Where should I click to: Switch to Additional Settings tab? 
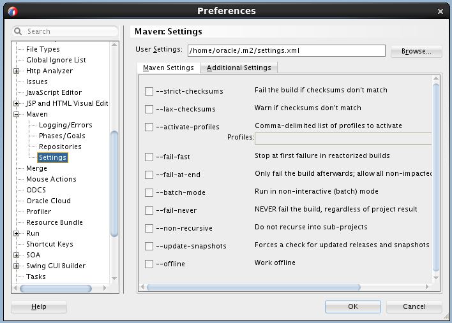(239, 68)
